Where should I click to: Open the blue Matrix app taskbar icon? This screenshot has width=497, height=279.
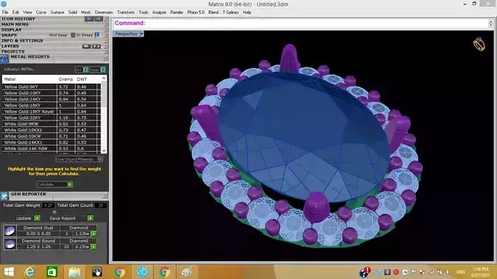[x=142, y=272]
